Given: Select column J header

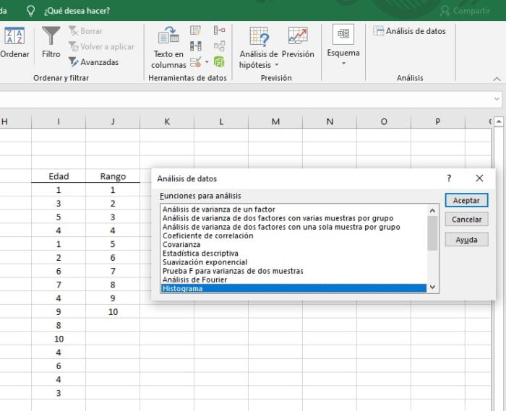Looking at the screenshot, I should (113, 121).
